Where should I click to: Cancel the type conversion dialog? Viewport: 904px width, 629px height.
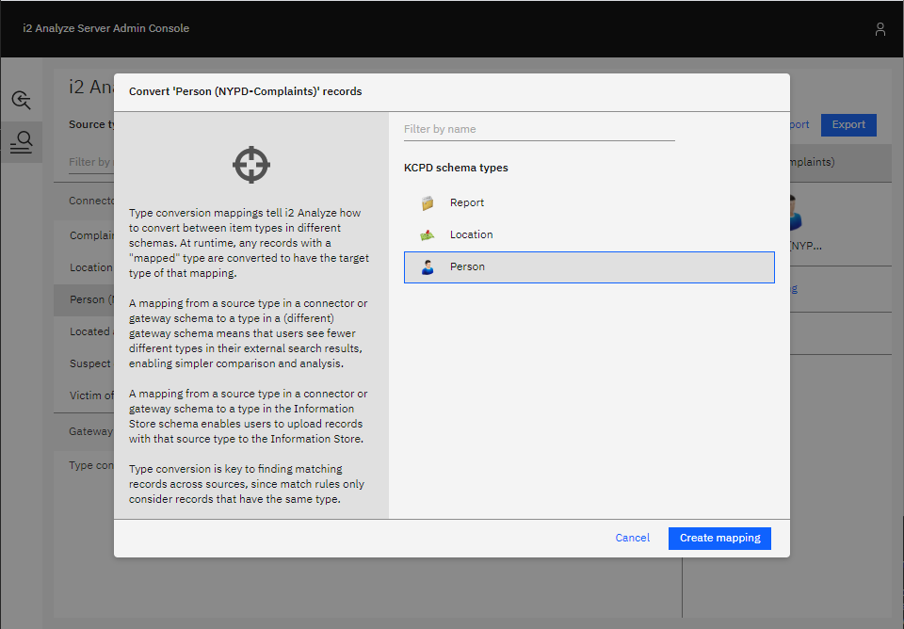tap(632, 538)
